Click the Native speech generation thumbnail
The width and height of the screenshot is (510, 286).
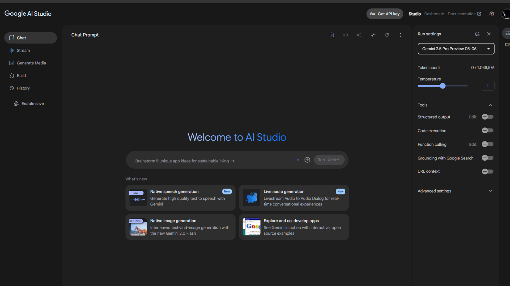[138, 198]
